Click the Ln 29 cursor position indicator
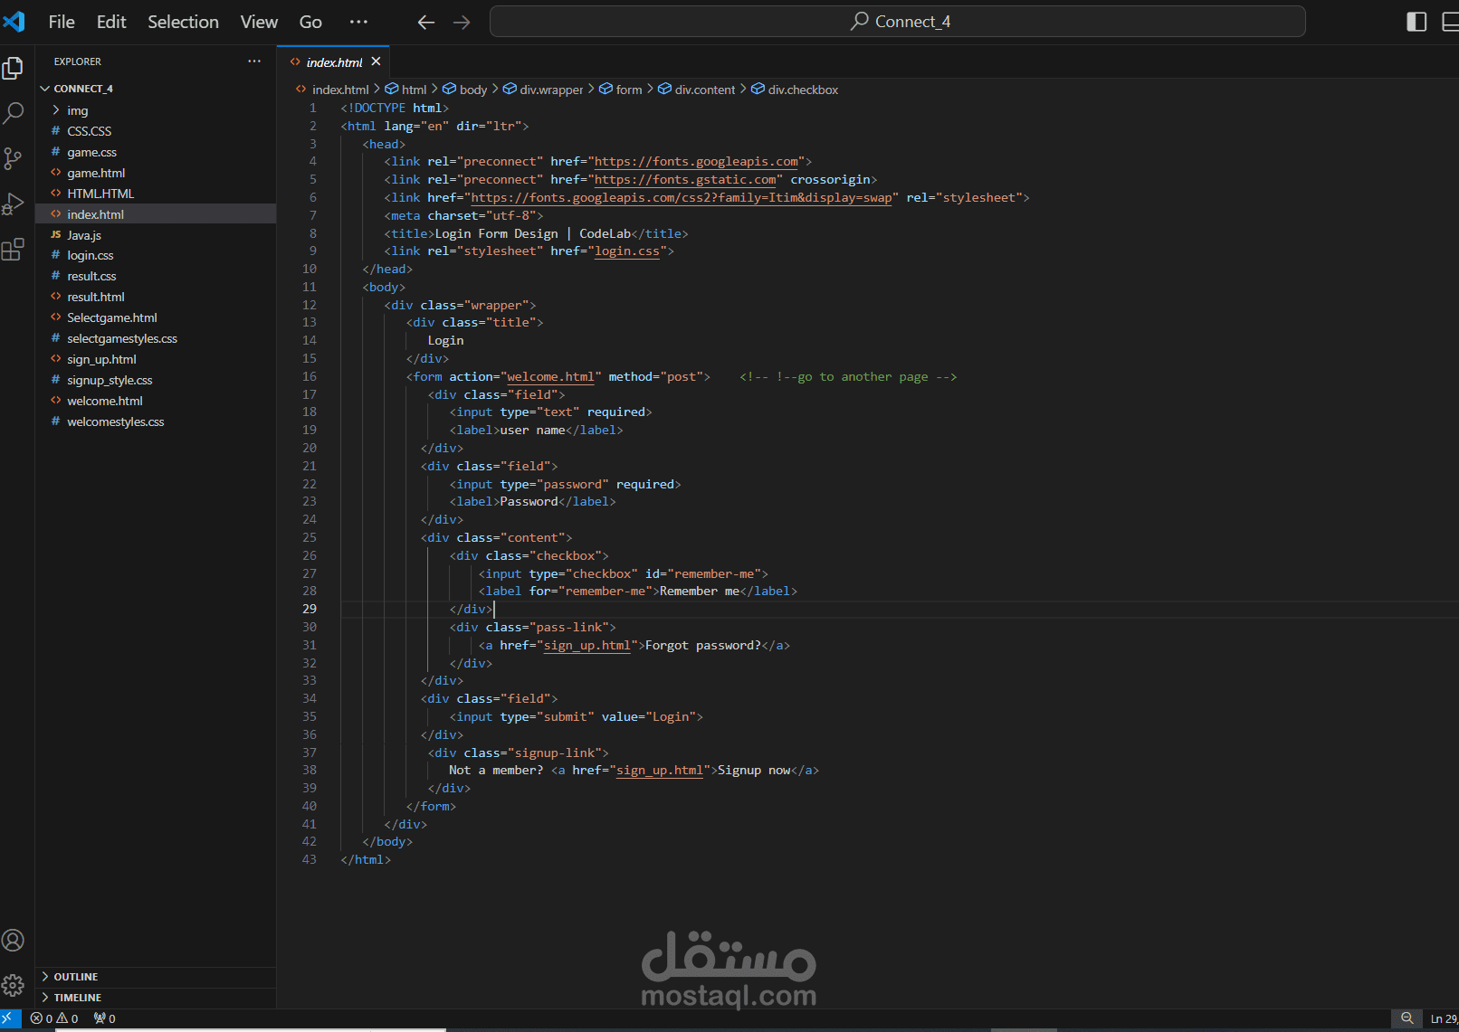The width and height of the screenshot is (1459, 1032). point(1443,1018)
